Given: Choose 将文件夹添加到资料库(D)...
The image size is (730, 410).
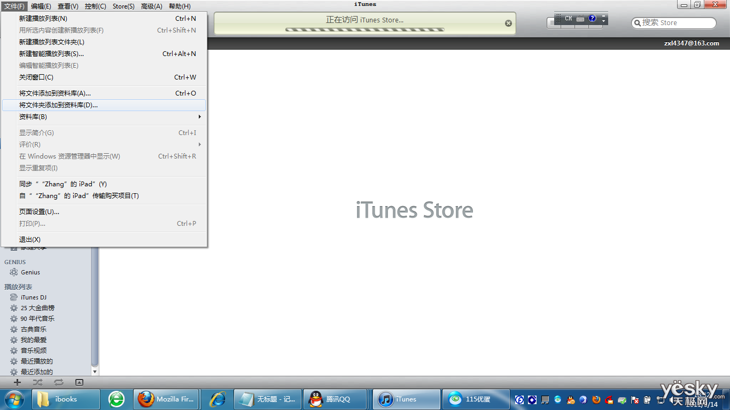Looking at the screenshot, I should [104, 105].
